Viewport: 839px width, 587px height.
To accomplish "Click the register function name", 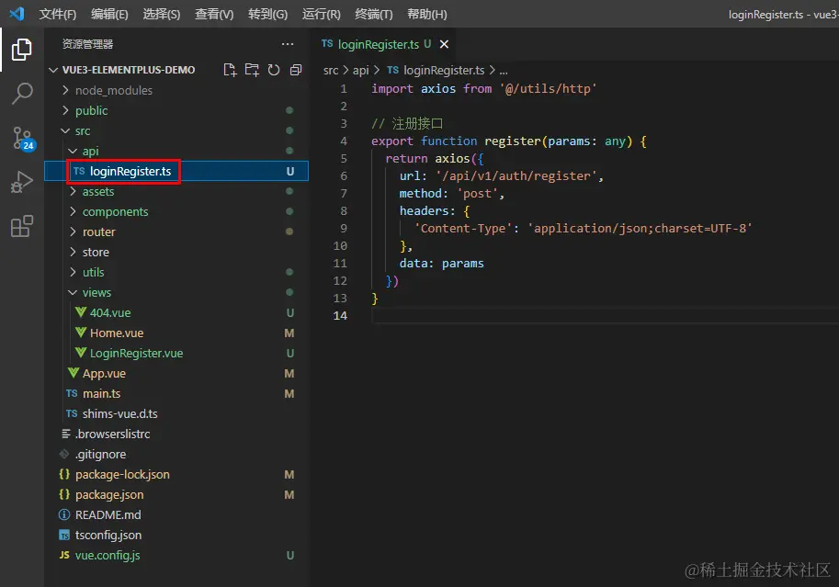I will click(513, 141).
